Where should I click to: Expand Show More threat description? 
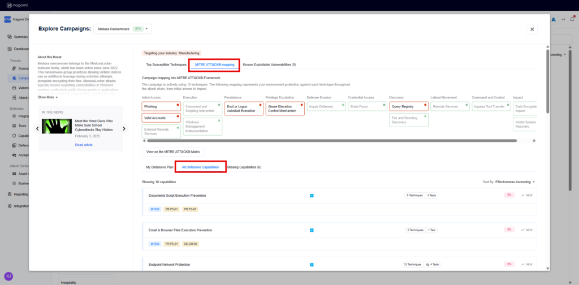point(47,97)
